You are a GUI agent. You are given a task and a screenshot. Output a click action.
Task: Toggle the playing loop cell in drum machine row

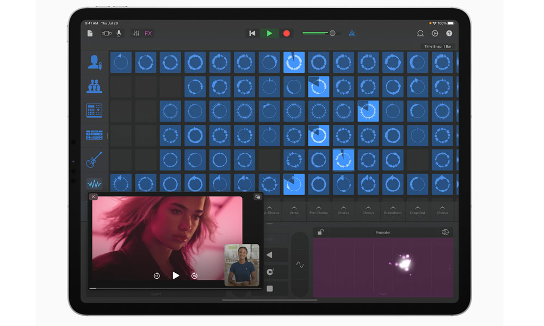[x=368, y=111]
